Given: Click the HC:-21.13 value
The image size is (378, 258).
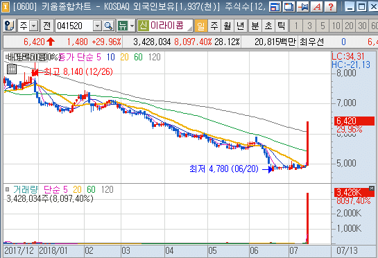Looking at the screenshot, I should tap(351, 64).
